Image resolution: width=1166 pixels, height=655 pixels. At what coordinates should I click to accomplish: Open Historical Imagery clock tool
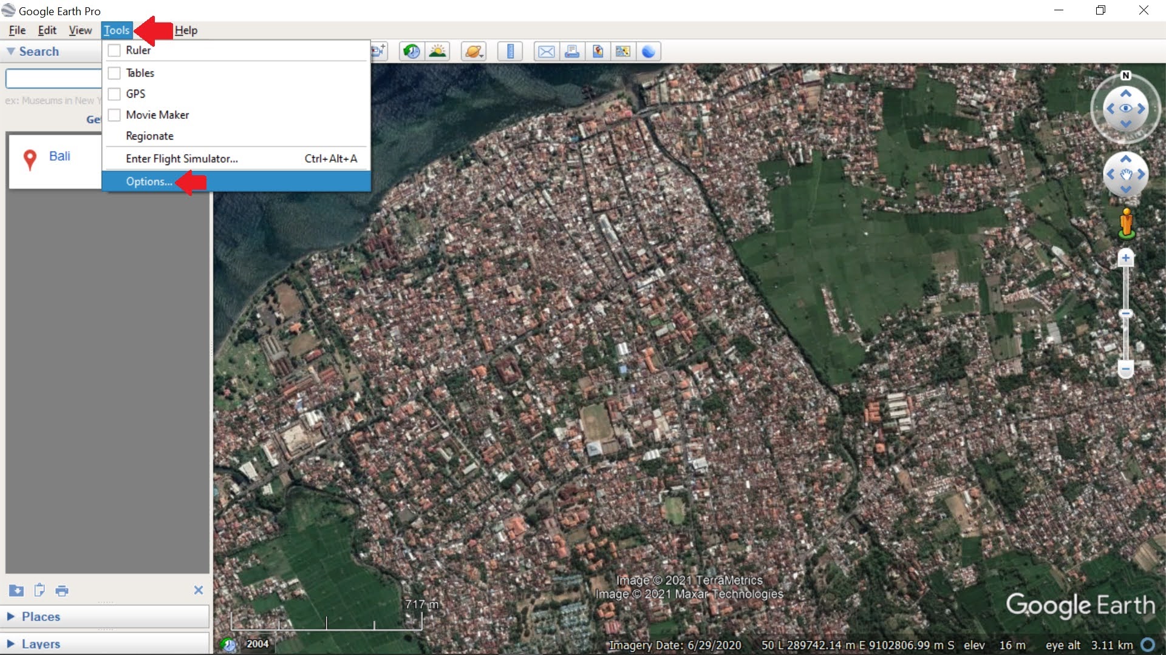(411, 51)
